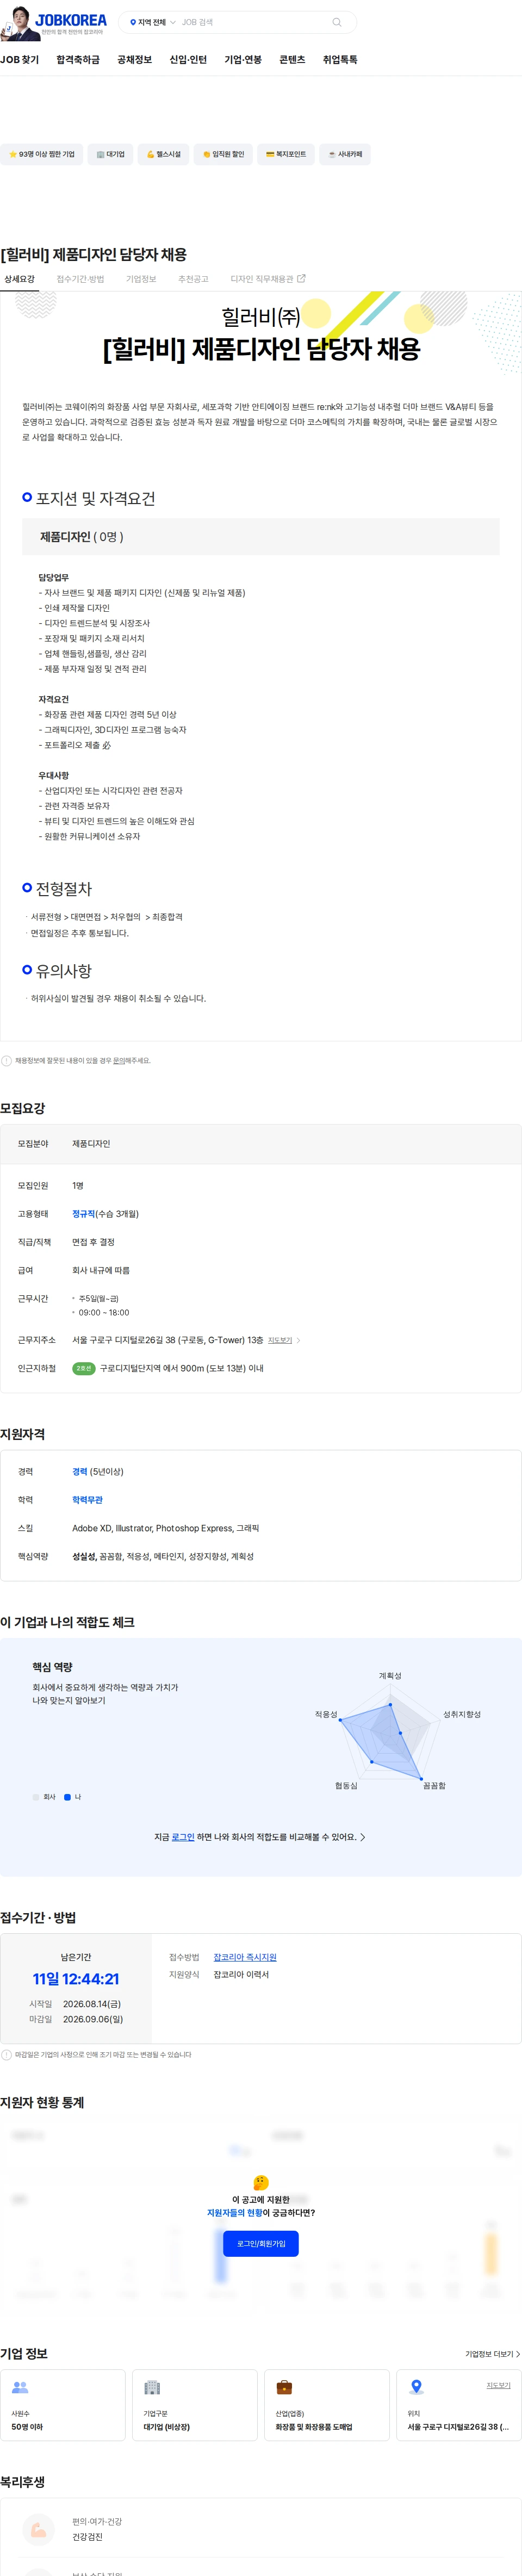Open the 디자인 직무채용관 external link

click(268, 279)
